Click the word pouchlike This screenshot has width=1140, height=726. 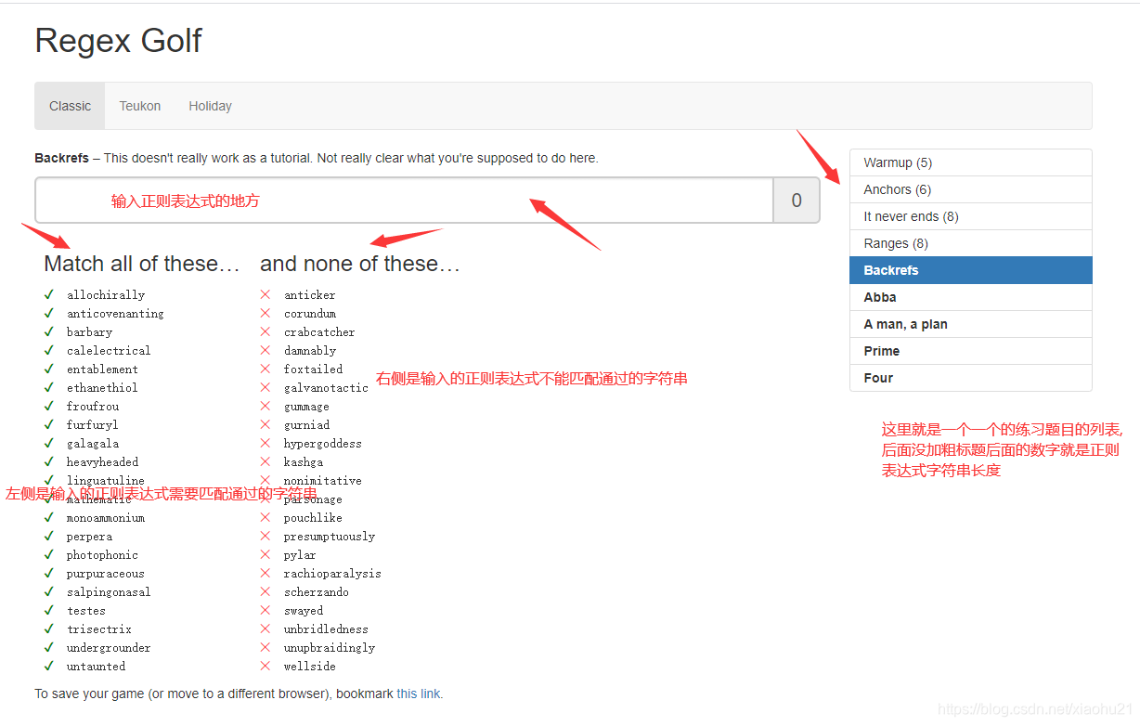[313, 518]
